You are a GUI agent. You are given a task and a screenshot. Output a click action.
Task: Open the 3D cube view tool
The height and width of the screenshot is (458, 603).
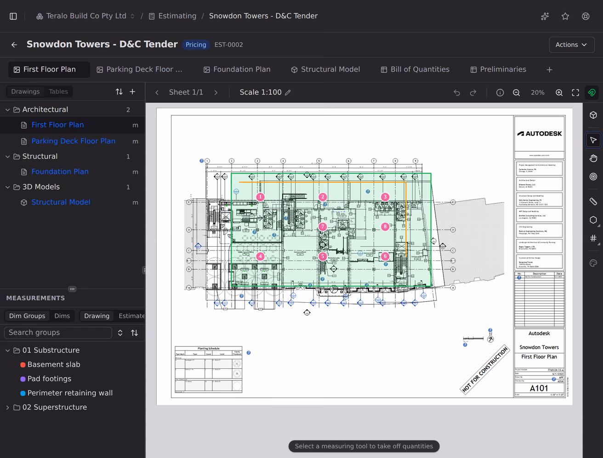point(593,115)
